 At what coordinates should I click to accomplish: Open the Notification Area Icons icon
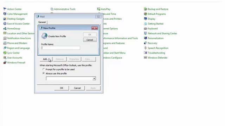click(5, 38)
